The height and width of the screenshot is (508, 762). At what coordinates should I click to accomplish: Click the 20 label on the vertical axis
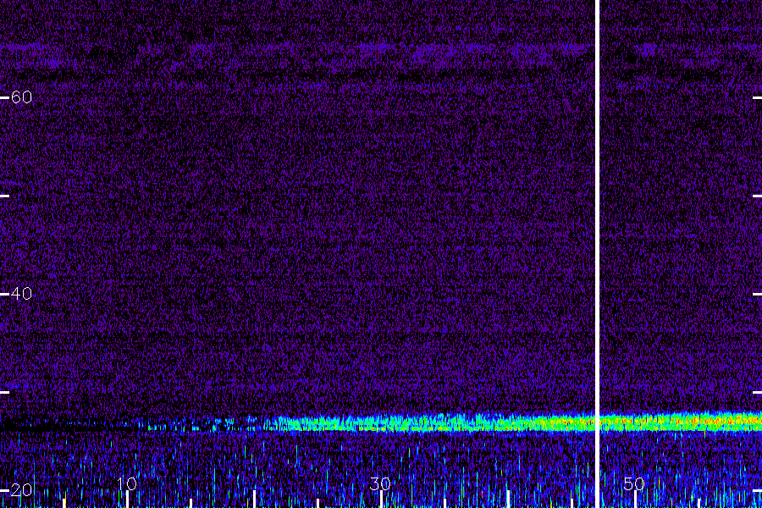pos(21,490)
